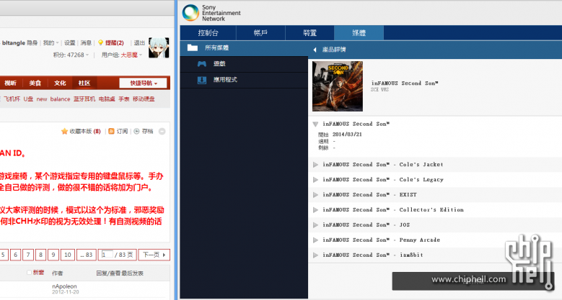Open the 快捷导航 quick navigation dropdown
Image resolution: width=562 pixels, height=300 pixels.
[x=144, y=83]
